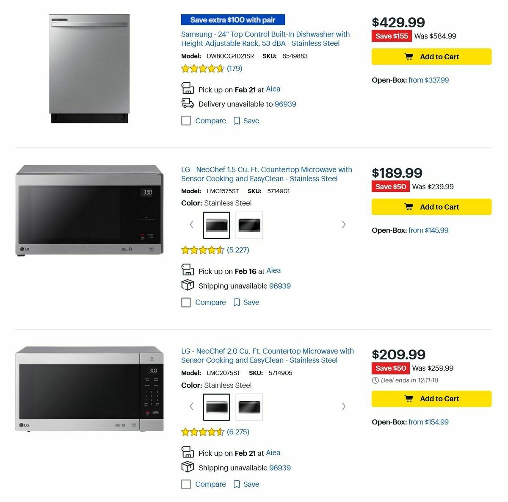
Task: Click the store pickup icon for the Samsung dishwasher
Action: (x=188, y=88)
